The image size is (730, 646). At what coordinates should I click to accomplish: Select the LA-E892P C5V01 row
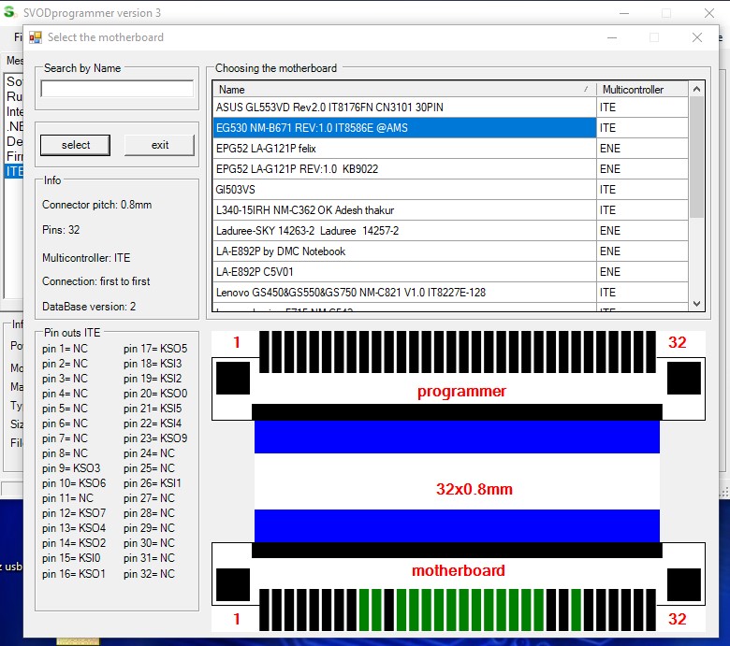point(404,272)
